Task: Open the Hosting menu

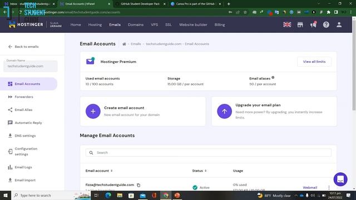Action: (95, 24)
